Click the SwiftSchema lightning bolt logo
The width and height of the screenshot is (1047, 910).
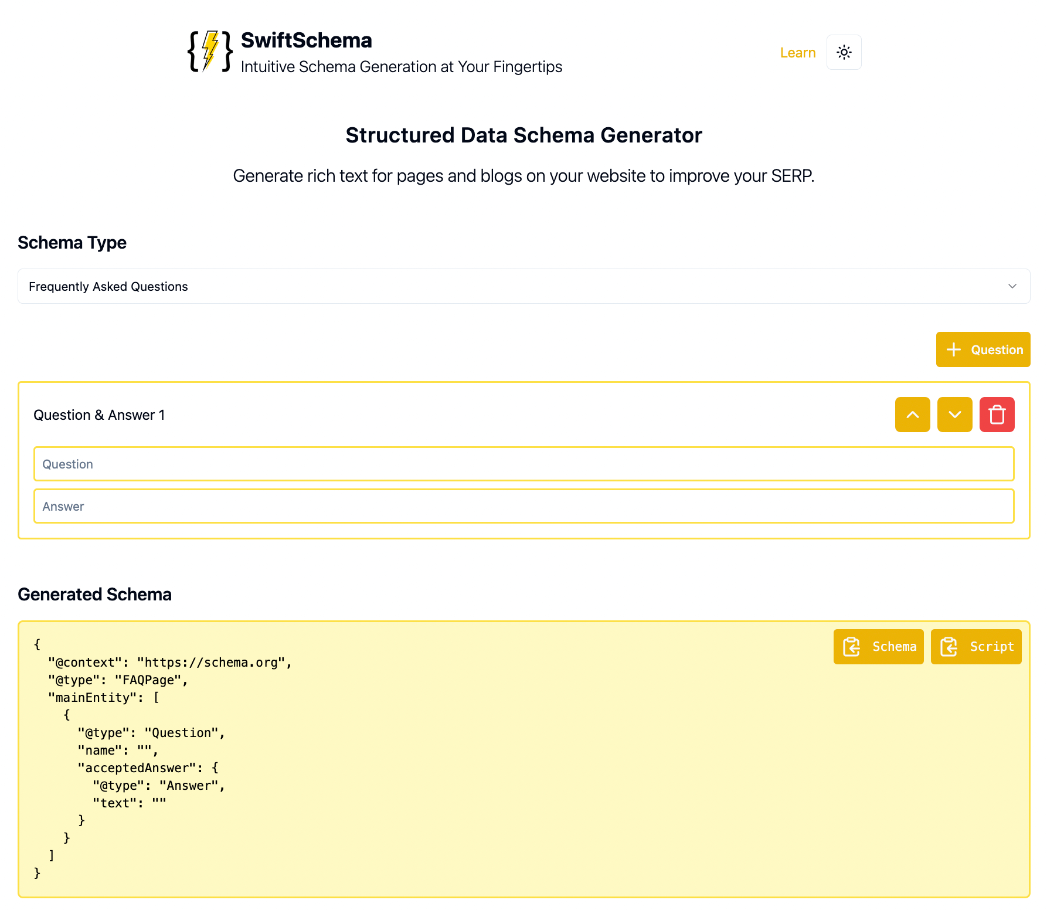point(210,52)
